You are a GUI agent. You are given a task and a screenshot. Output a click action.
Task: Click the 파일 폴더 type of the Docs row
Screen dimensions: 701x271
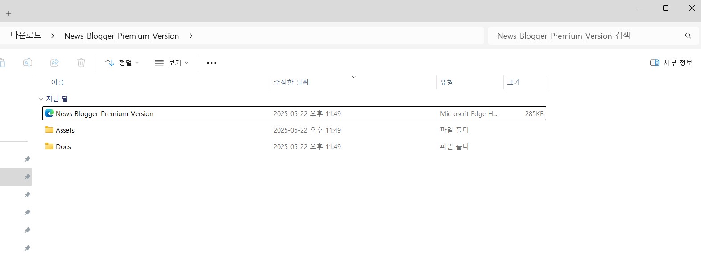[454, 146]
